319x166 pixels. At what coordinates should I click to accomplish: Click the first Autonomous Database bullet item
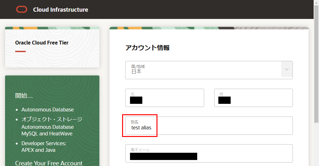click(x=48, y=110)
